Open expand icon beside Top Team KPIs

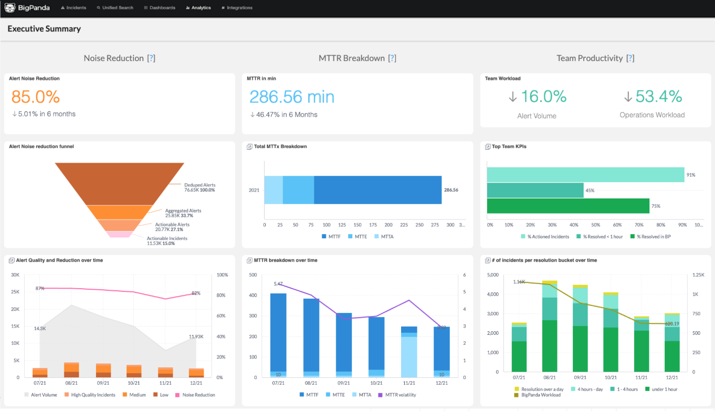tap(488, 146)
